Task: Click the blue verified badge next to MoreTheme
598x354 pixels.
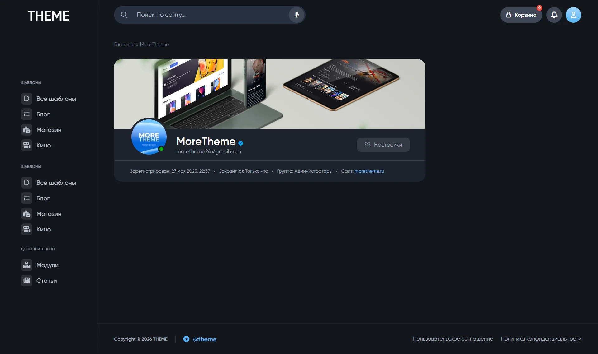Action: point(241,143)
